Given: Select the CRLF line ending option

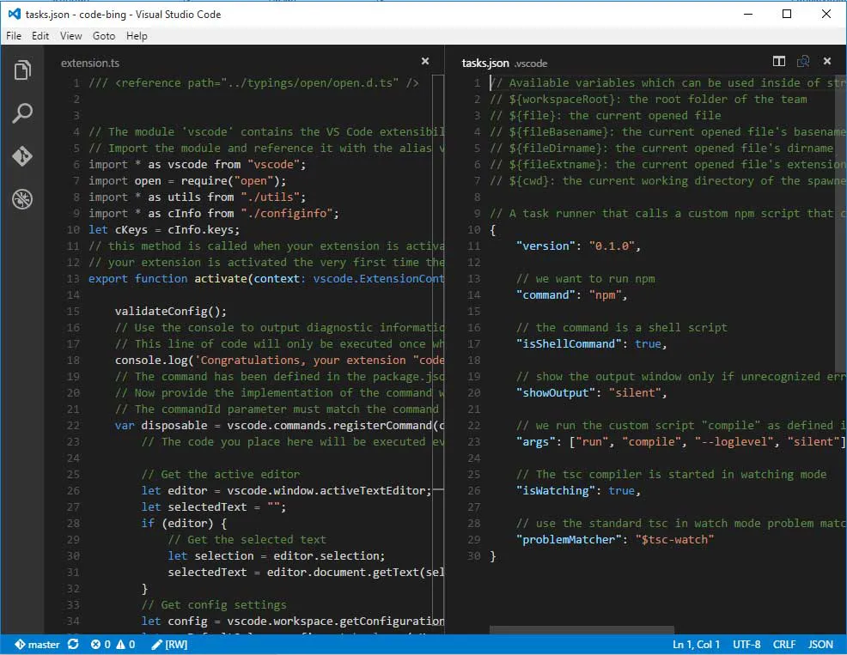Looking at the screenshot, I should [784, 644].
